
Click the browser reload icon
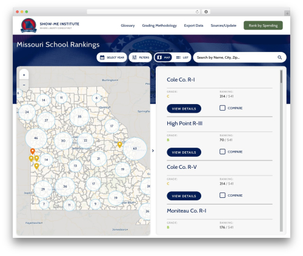[x=197, y=12]
